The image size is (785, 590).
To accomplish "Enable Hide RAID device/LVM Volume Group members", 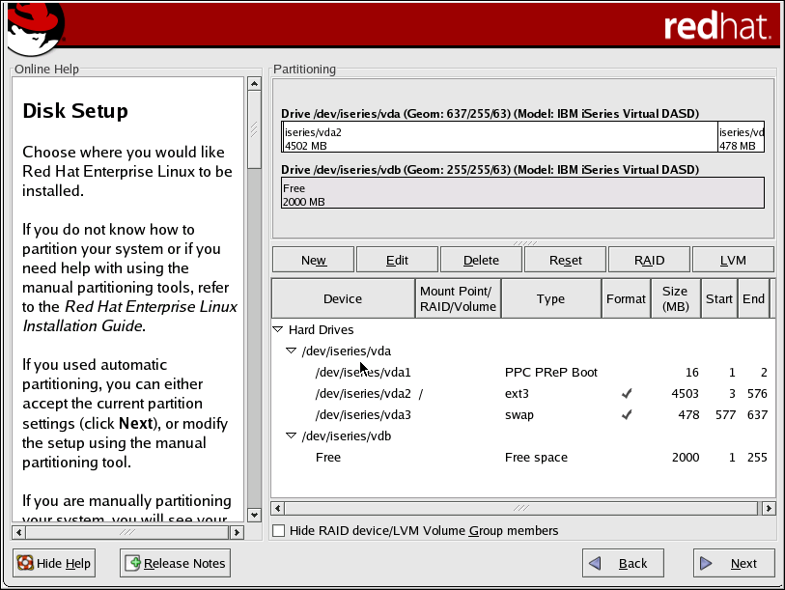I will click(x=279, y=531).
